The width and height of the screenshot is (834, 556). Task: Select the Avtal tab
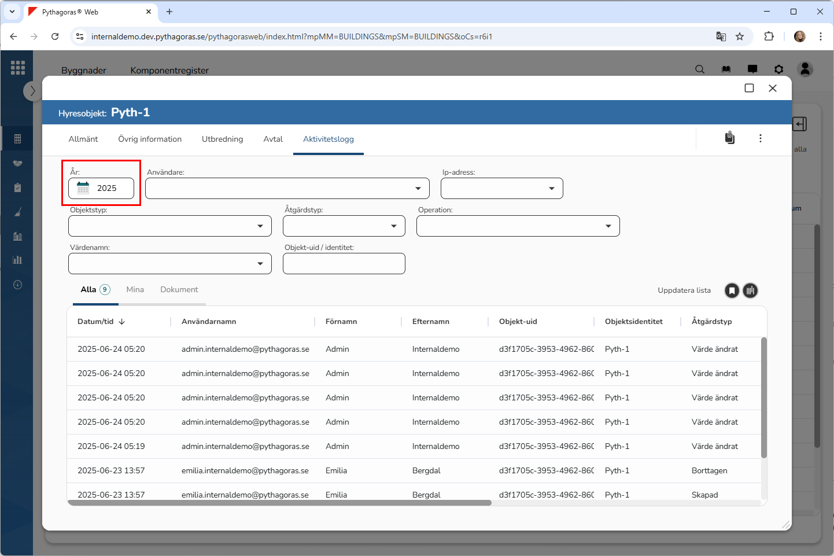coord(273,139)
